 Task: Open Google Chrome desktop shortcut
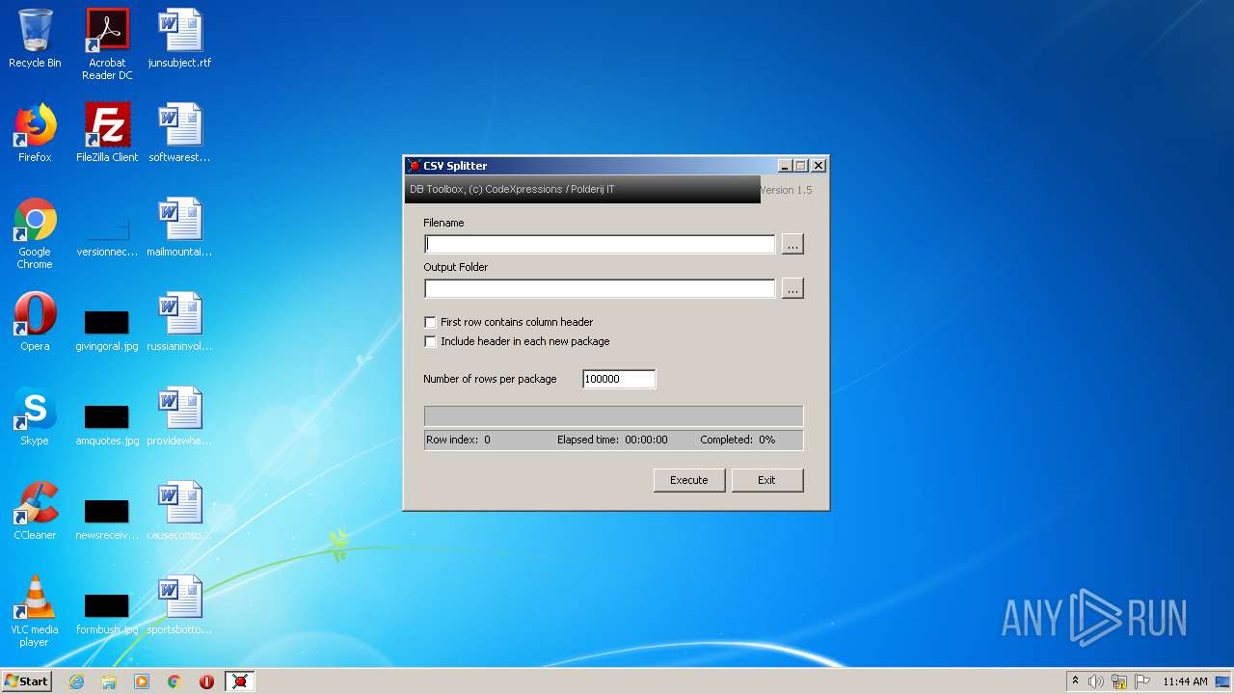point(35,233)
